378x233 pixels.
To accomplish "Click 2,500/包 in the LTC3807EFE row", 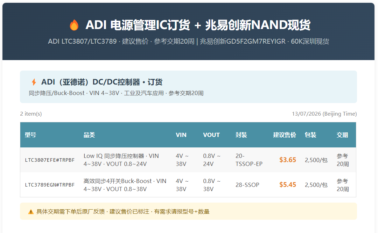I will (x=316, y=160).
